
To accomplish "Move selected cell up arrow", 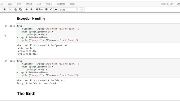I will pos(26,10).
